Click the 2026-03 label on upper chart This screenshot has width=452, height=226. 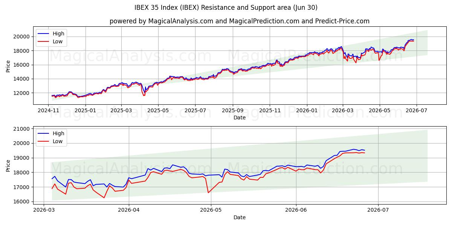tap(342, 110)
